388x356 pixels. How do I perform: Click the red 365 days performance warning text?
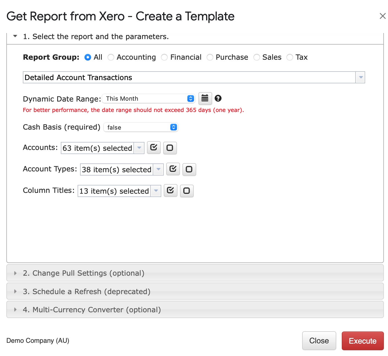coord(133,110)
